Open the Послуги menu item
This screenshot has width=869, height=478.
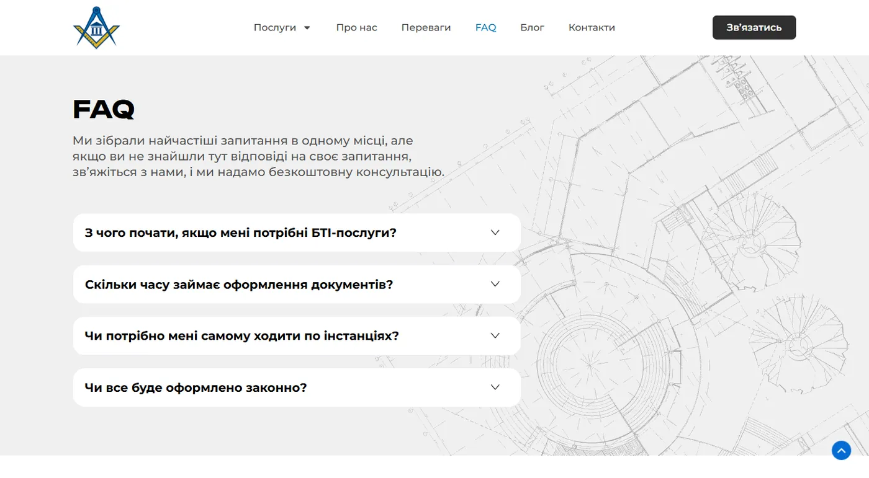coord(275,28)
